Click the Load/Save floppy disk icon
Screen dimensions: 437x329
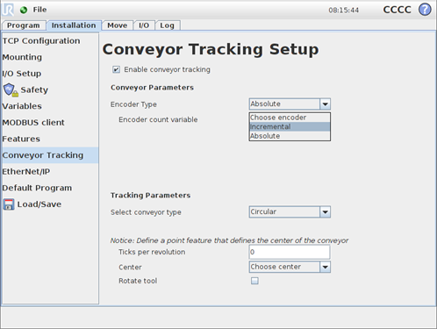point(9,204)
